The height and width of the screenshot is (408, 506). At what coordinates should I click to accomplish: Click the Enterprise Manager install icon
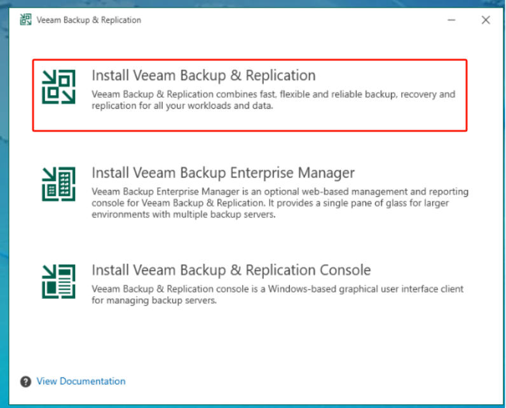click(58, 184)
